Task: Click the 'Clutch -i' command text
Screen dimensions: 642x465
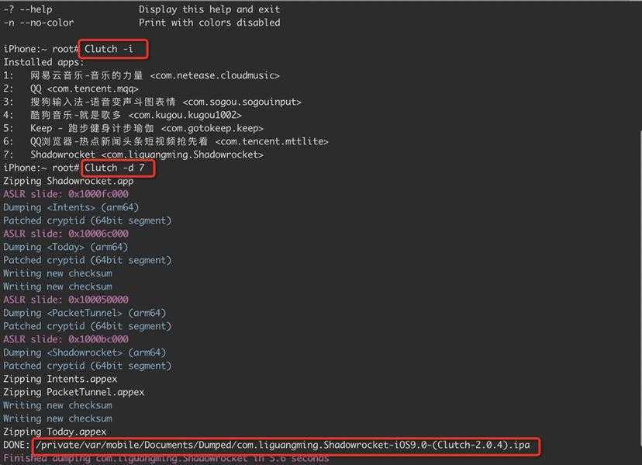Action: pyautogui.click(x=109, y=49)
